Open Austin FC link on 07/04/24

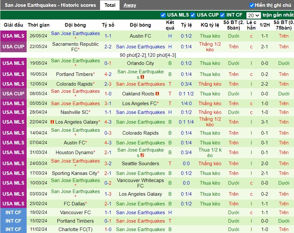(x=74, y=143)
